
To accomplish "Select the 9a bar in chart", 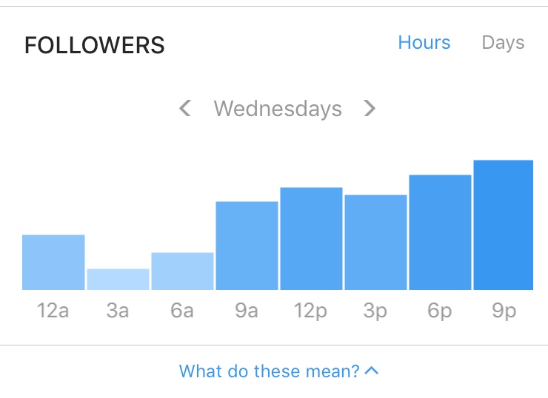I will tap(247, 246).
